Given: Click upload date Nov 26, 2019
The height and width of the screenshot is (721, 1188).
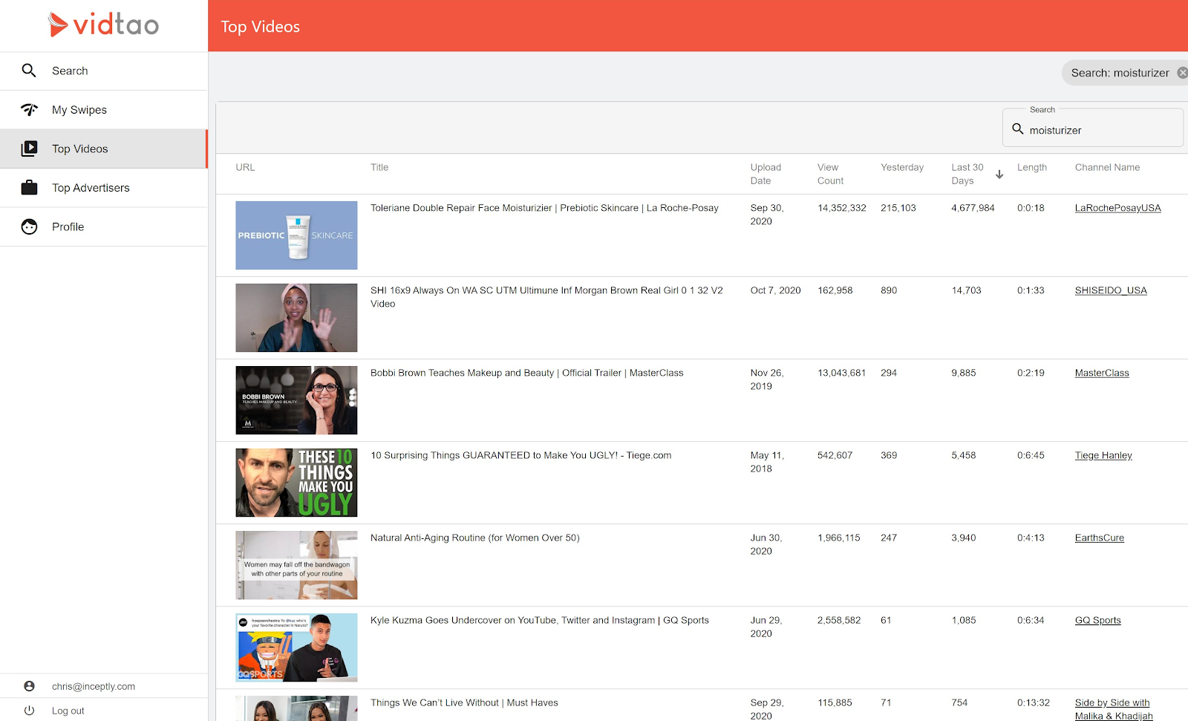Looking at the screenshot, I should 767,379.
